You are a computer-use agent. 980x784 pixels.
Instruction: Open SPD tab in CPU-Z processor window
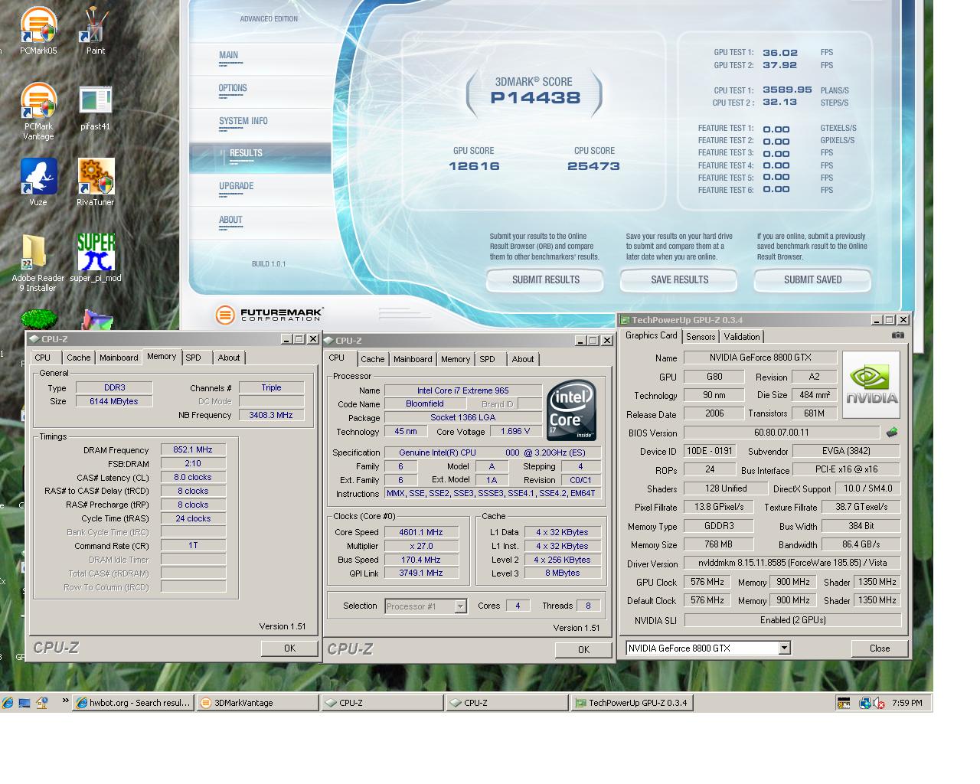[x=487, y=359]
